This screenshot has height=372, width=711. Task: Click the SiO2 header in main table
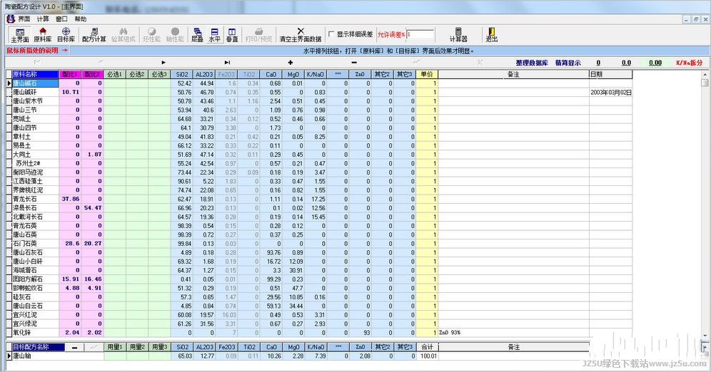[x=182, y=74]
